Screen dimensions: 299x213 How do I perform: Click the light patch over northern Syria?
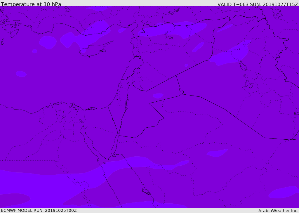tap(173, 30)
